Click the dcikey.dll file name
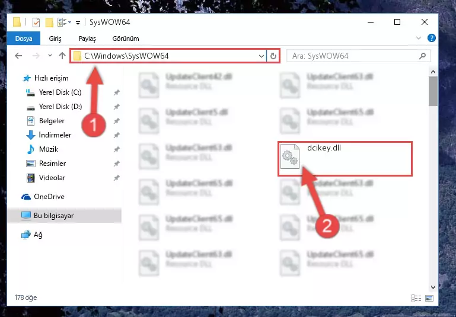The height and width of the screenshot is (317, 456). (324, 148)
